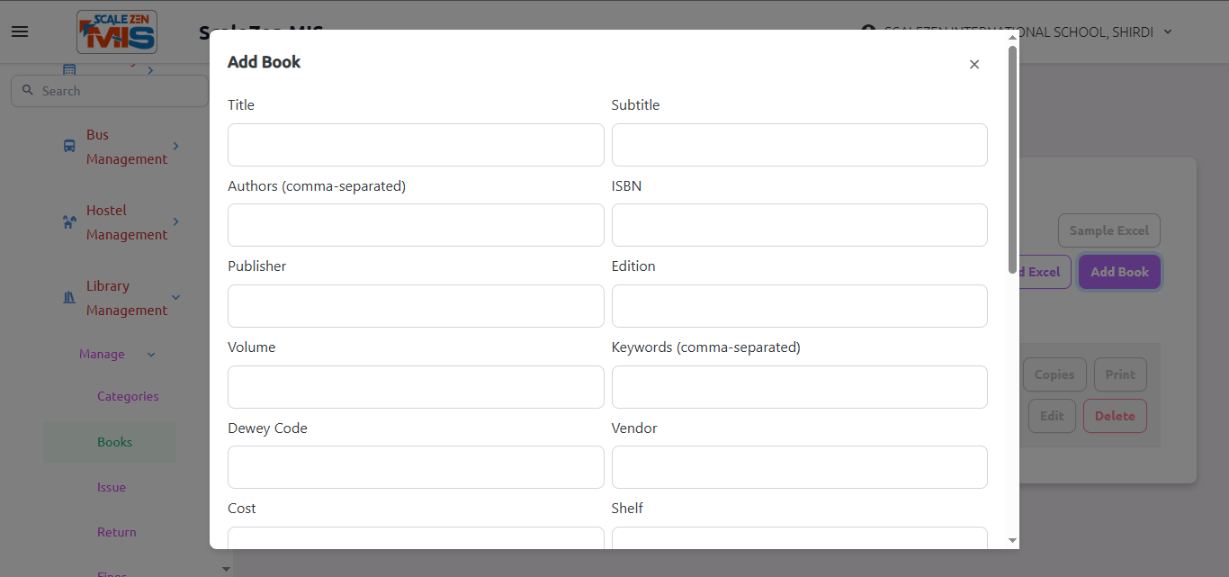Collapse the Manage submenu arrow

(151, 355)
